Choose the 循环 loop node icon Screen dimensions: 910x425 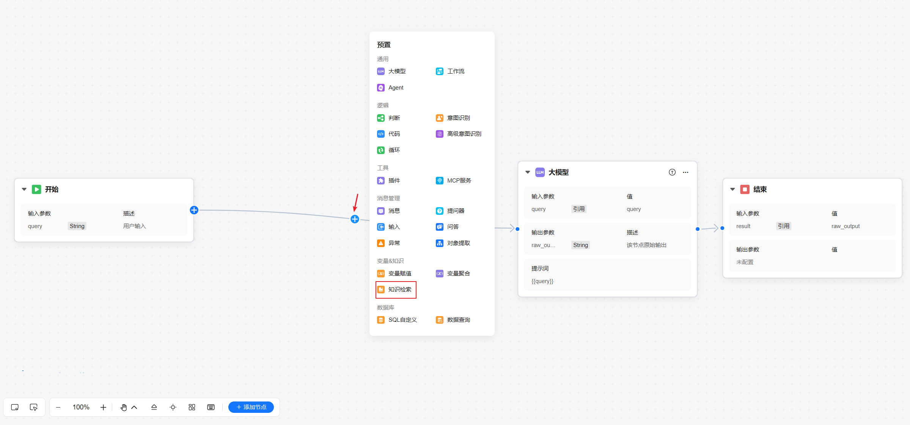click(380, 150)
